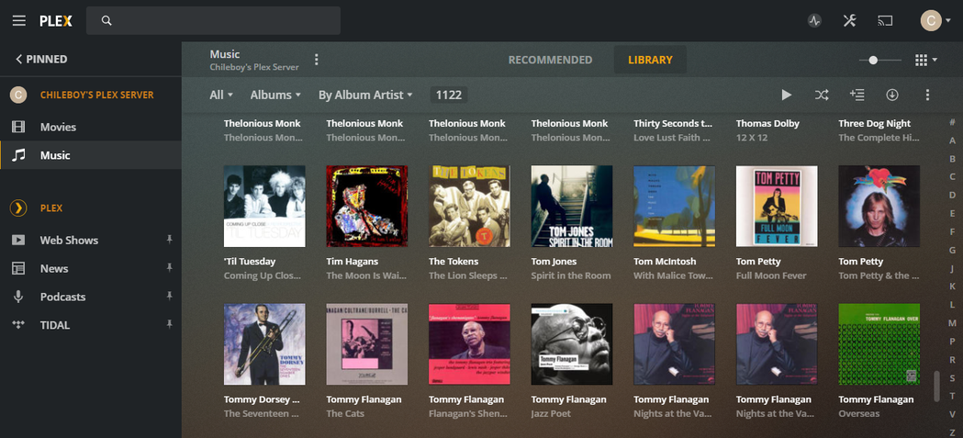The width and height of the screenshot is (963, 438).
Task: Add to playlist icon in toolbar
Action: point(857,95)
